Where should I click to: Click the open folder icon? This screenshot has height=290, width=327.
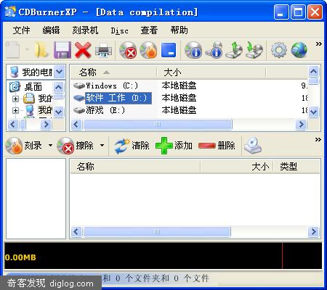click(x=41, y=50)
